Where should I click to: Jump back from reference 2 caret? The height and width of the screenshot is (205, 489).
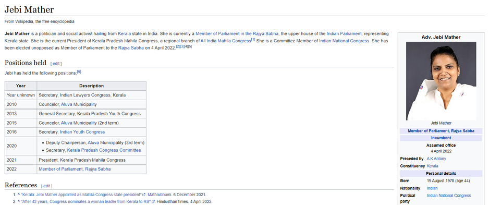point(19,202)
